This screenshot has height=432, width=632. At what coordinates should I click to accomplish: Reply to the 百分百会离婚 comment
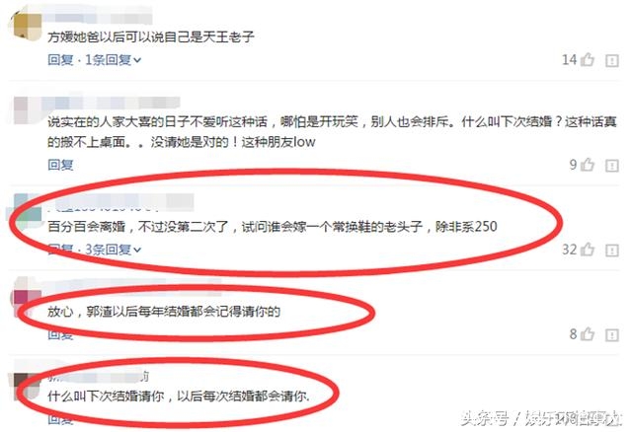(x=60, y=250)
